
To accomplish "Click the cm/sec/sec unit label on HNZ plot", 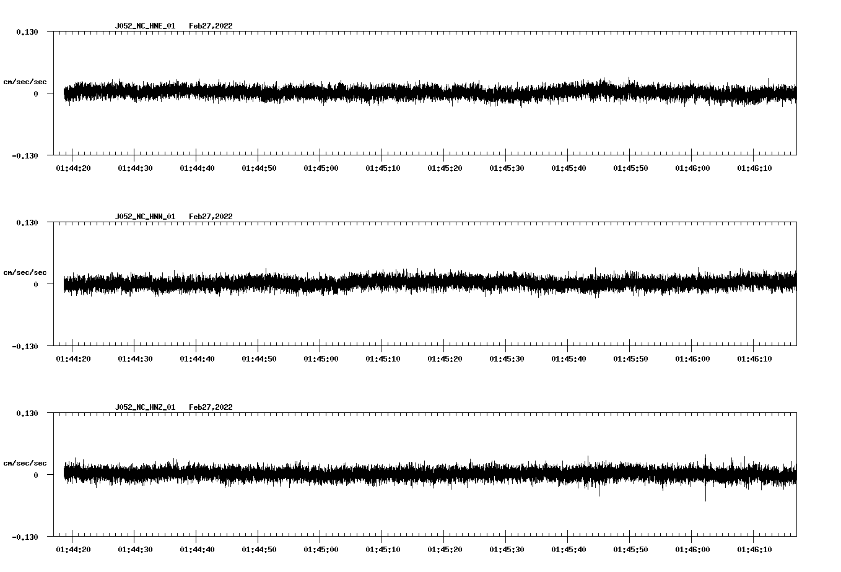I will (x=25, y=463).
